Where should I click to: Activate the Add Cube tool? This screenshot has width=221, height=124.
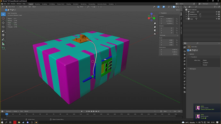point(3,48)
